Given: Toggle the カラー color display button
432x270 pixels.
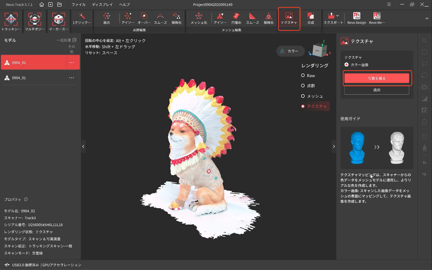Looking at the screenshot, I should (x=290, y=51).
